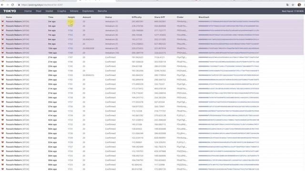Click the share diff value 1126.4121
The height and width of the screenshot is (171, 305).
point(160,57)
